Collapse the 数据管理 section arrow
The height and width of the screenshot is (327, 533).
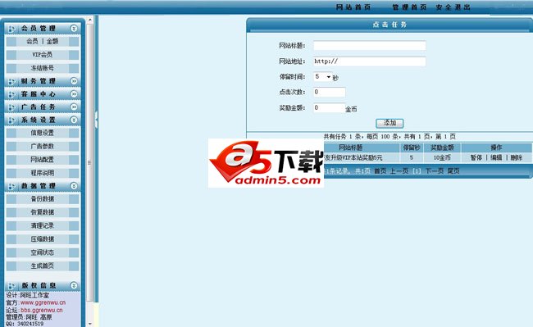click(74, 186)
